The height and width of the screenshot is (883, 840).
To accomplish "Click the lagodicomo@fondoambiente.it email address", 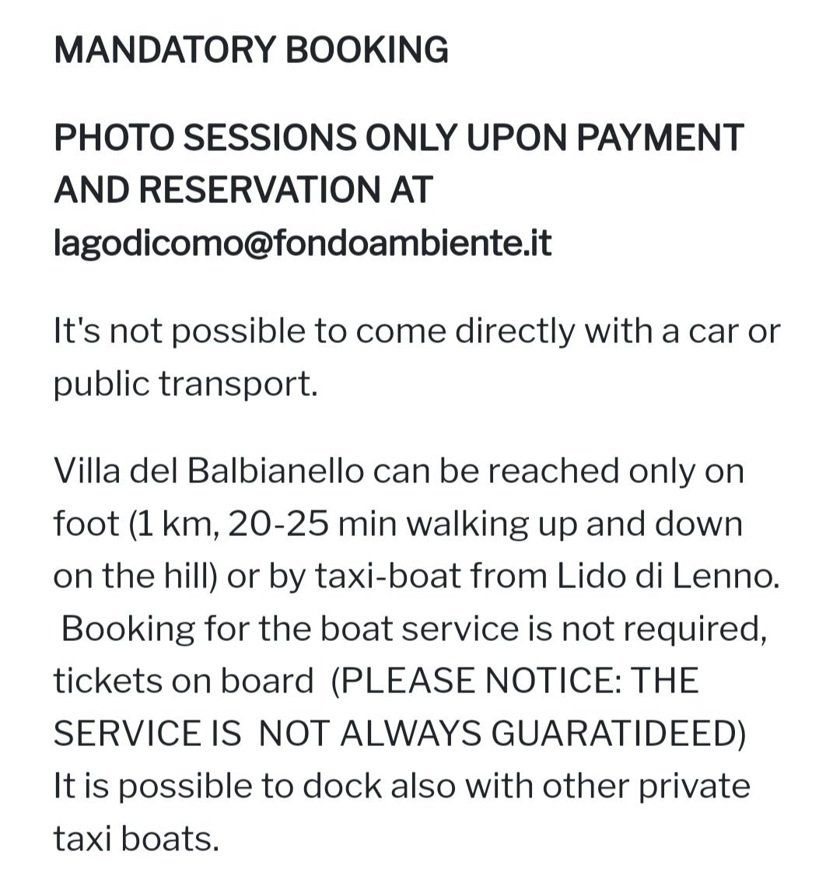I will pyautogui.click(x=303, y=243).
